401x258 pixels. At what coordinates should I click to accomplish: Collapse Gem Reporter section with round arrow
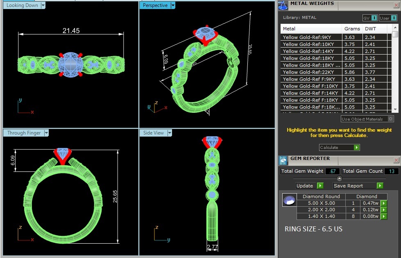(x=339, y=178)
